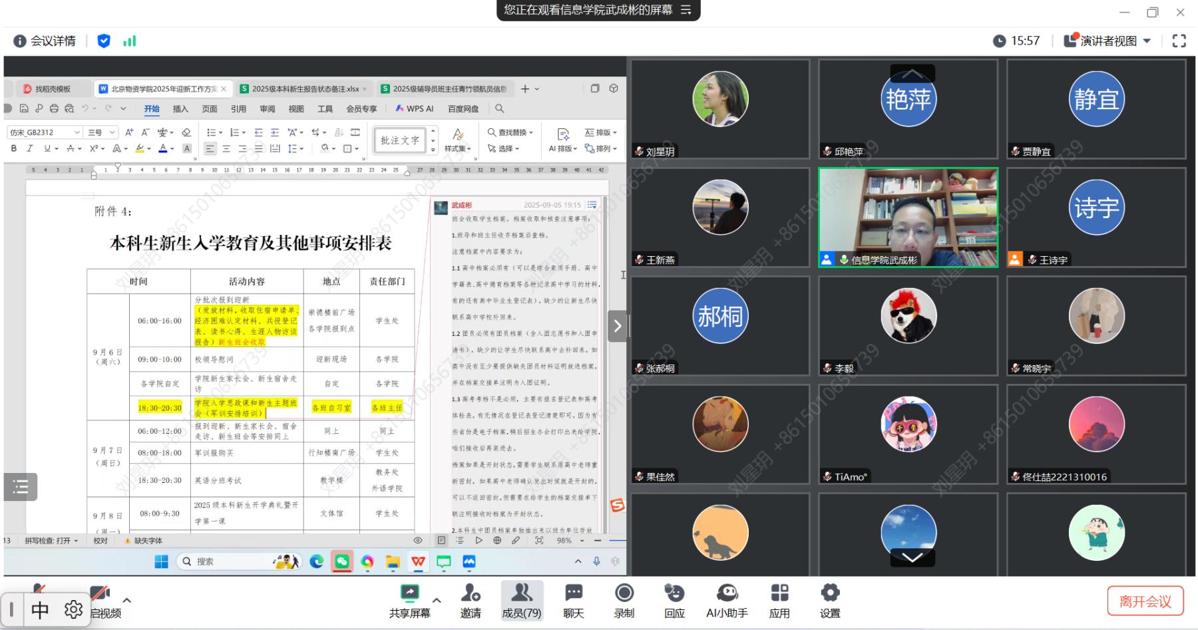Open the 邀请 invite option
Screen dimensions: 1198x630
[471, 600]
